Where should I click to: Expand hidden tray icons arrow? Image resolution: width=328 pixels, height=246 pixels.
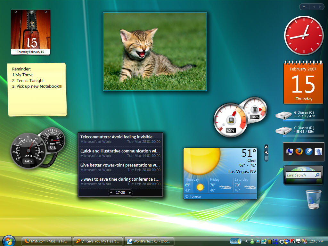pos(247,241)
